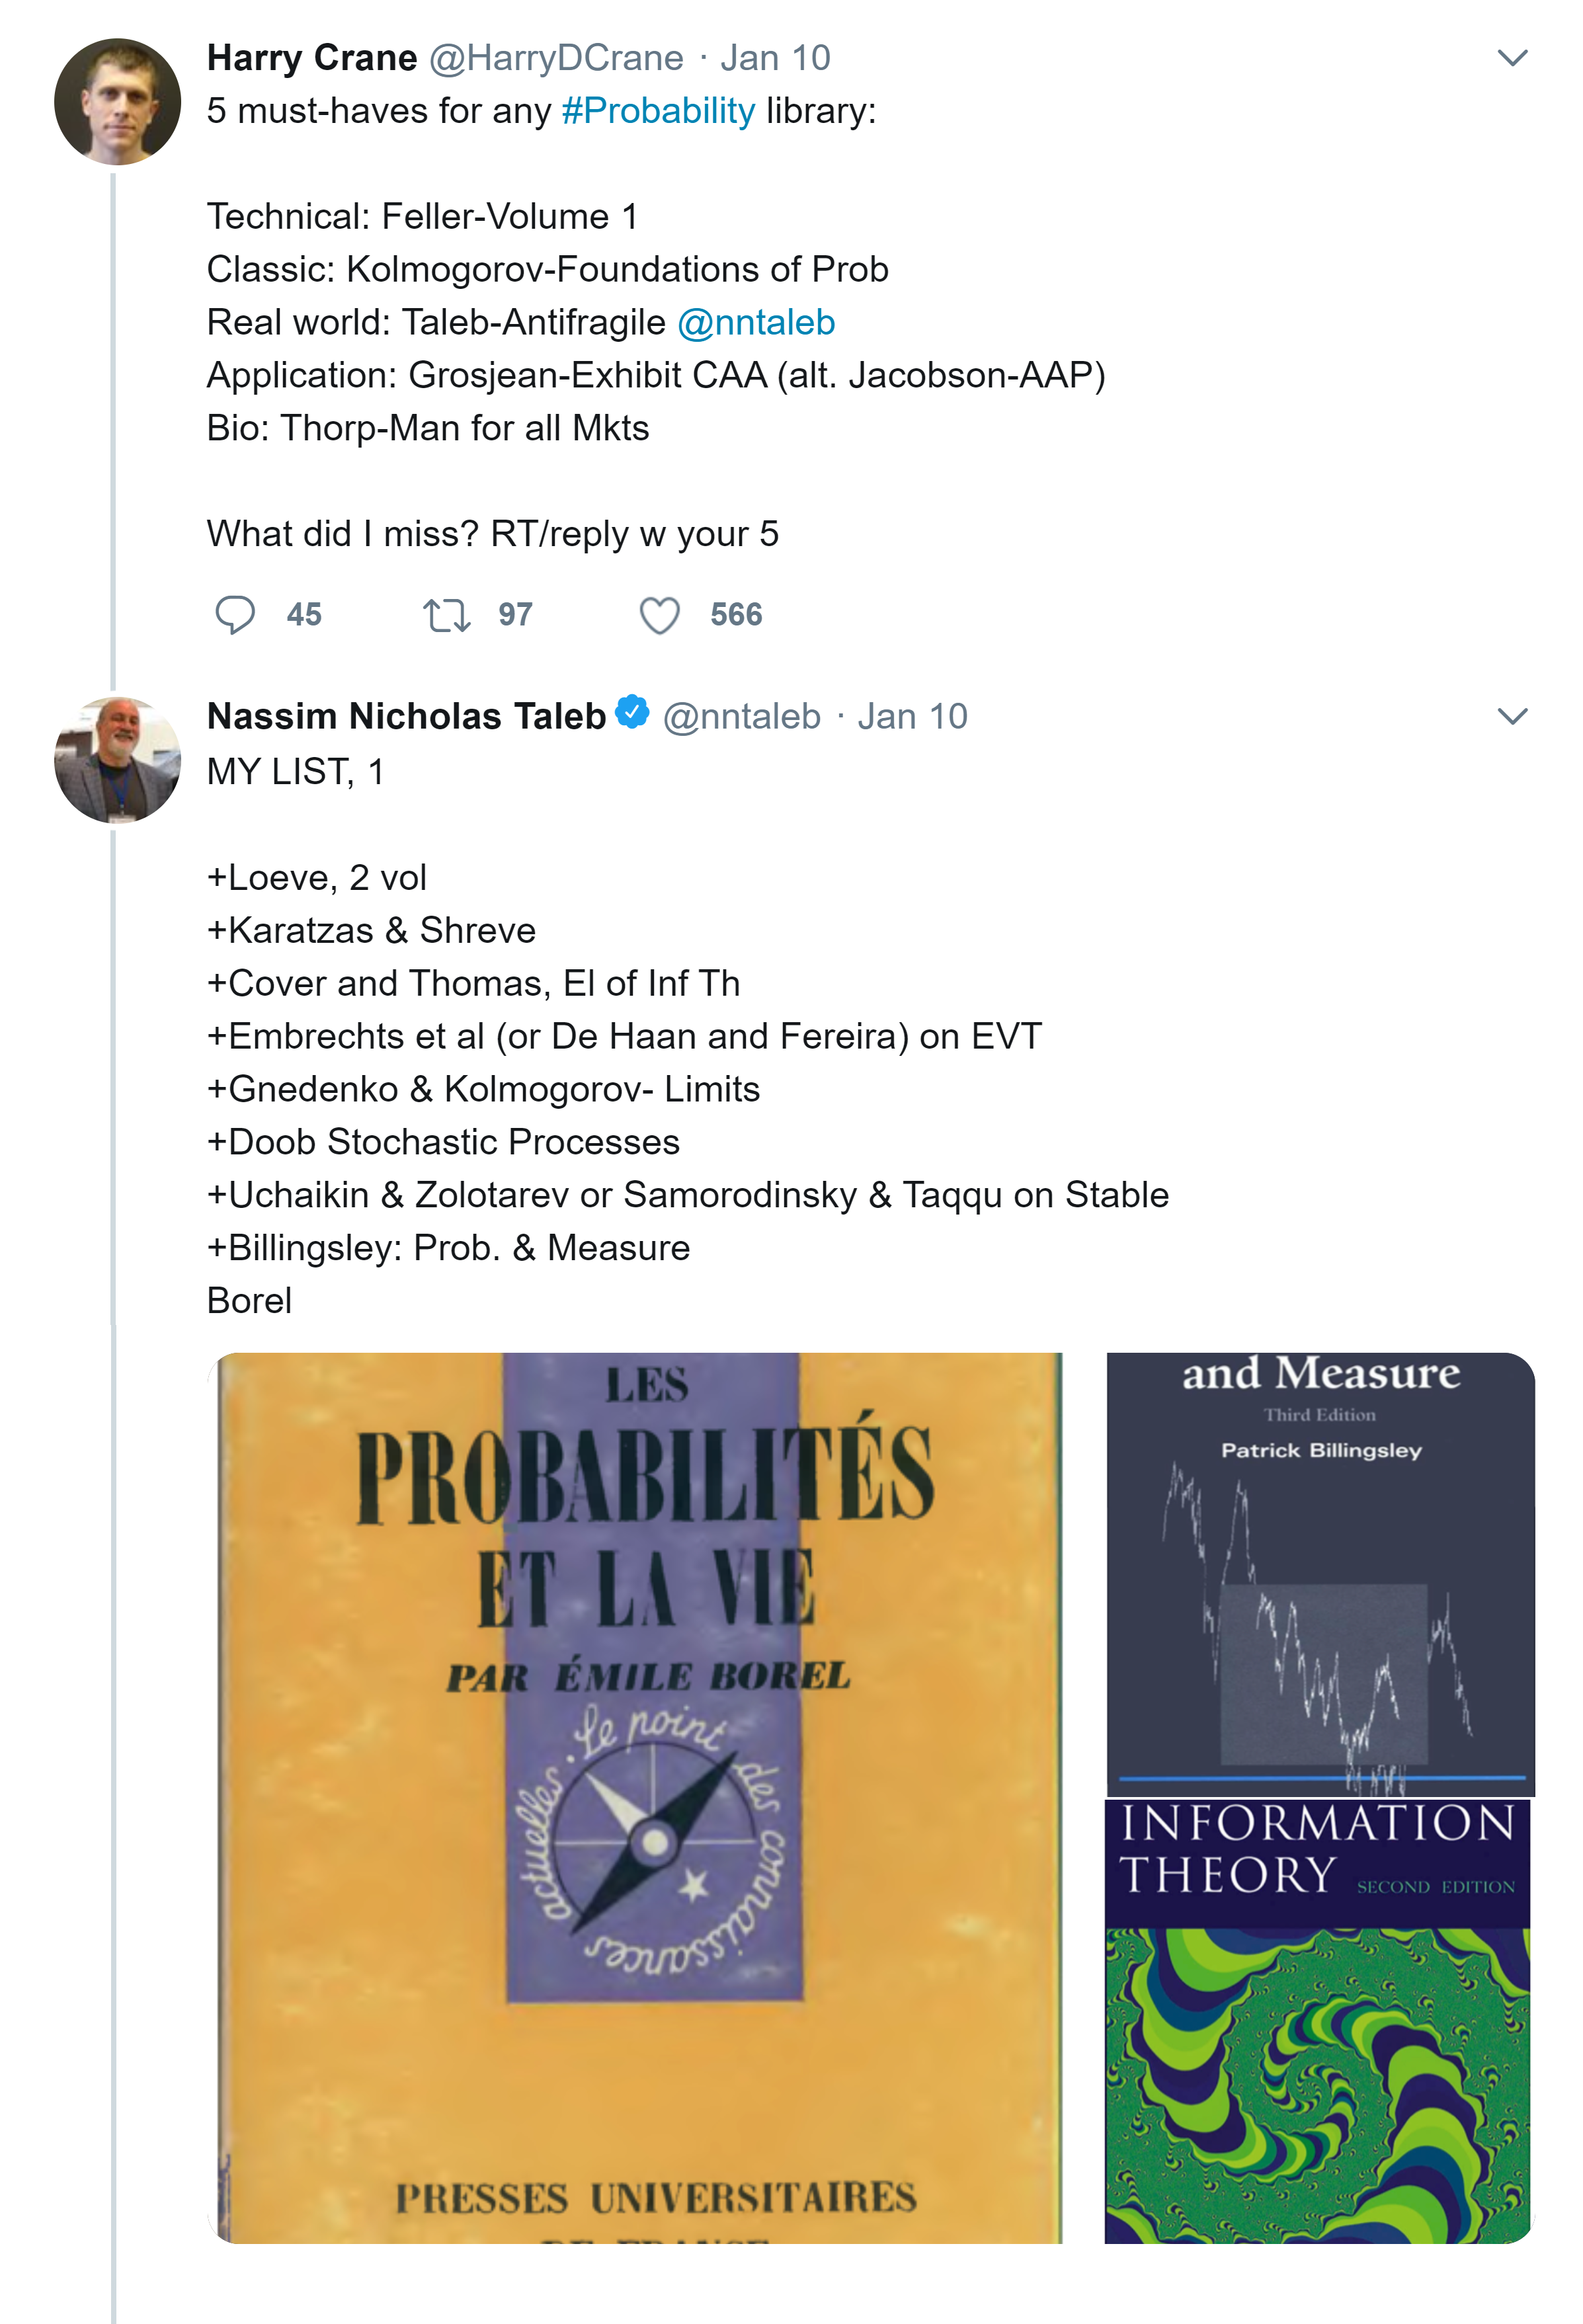Click the Nassim Nicholas Taleb display name

406,716
